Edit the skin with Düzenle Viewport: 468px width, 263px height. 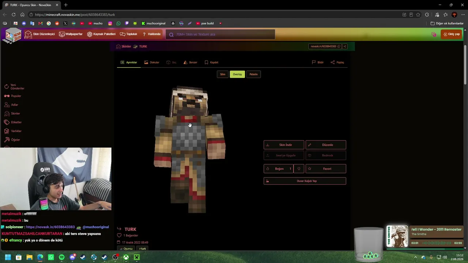(x=326, y=145)
